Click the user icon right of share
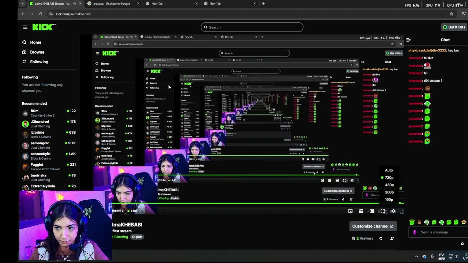The image size is (468, 263). (392, 239)
